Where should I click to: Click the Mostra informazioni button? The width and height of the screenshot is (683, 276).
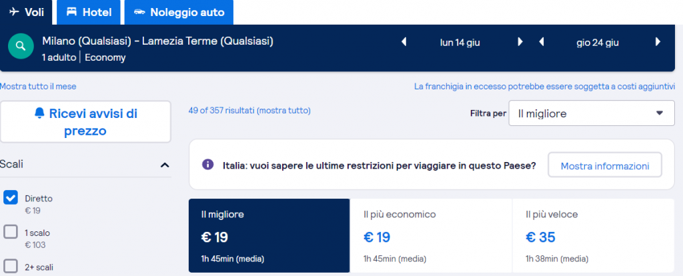pyautogui.click(x=604, y=165)
